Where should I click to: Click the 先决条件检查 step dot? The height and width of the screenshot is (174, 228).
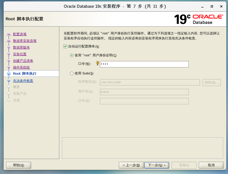tap(9, 80)
